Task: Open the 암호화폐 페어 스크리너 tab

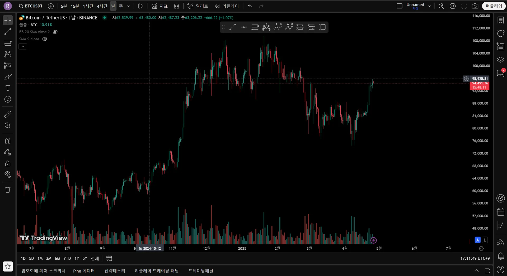Action: (43, 271)
